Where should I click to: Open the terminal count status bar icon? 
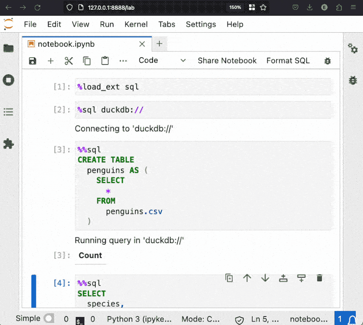pyautogui.click(x=80, y=321)
